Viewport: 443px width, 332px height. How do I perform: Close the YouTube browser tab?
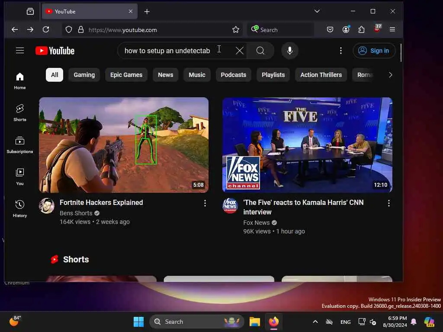tap(131, 12)
